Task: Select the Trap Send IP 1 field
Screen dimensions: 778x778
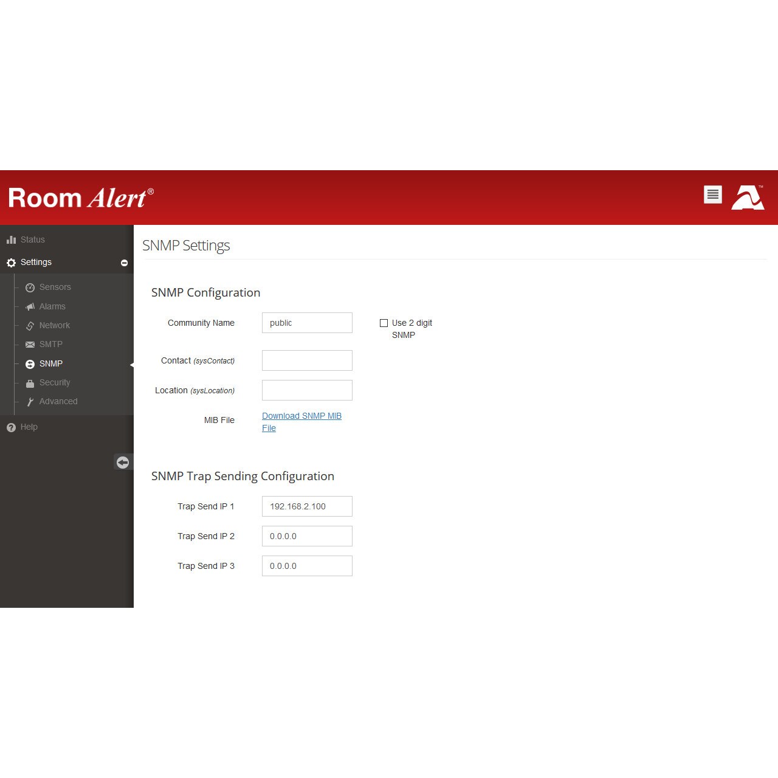Action: click(x=307, y=506)
